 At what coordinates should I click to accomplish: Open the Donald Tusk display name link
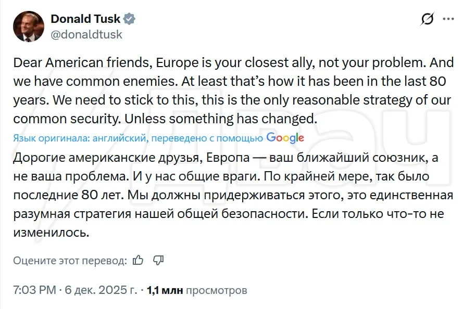pyautogui.click(x=85, y=19)
